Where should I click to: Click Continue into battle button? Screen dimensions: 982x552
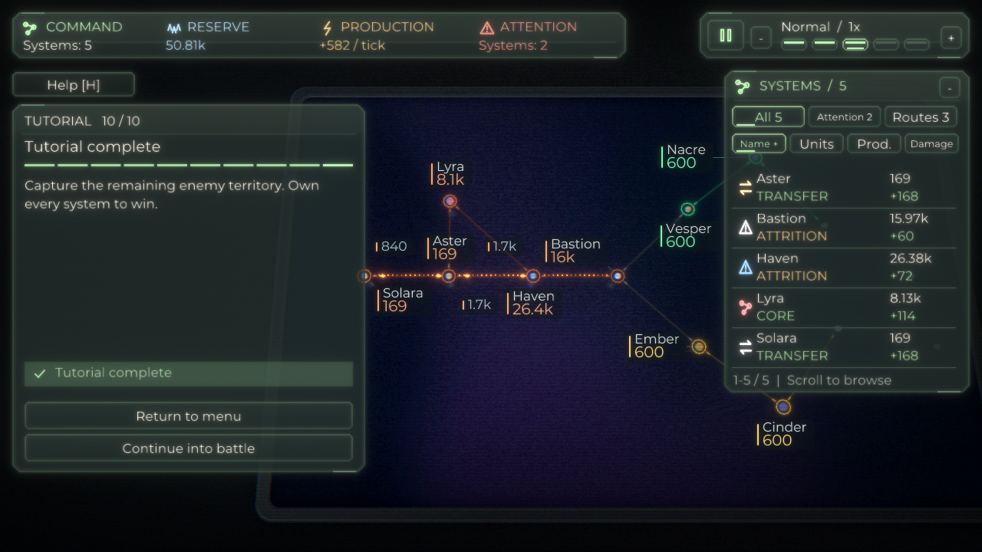(x=189, y=448)
